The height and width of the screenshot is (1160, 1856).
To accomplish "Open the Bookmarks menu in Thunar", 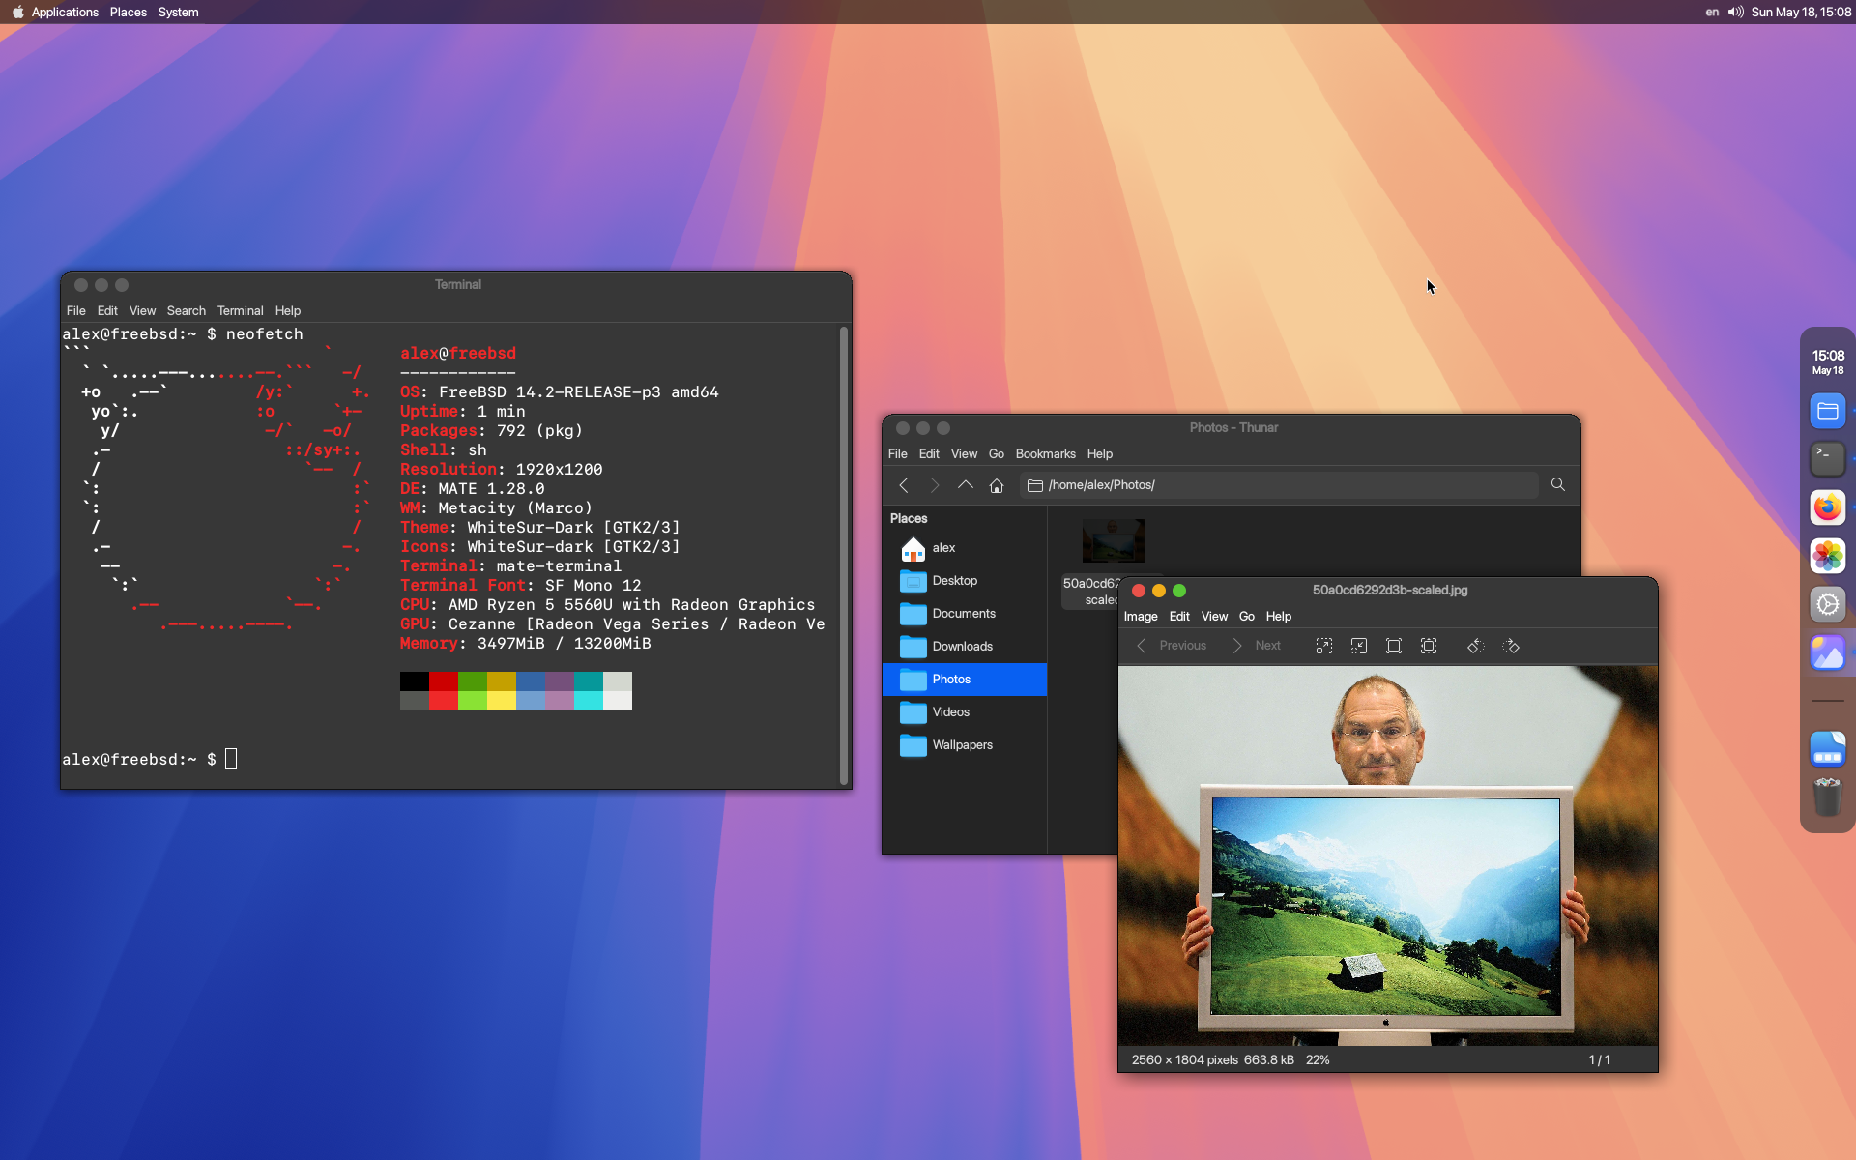I will tap(1045, 454).
